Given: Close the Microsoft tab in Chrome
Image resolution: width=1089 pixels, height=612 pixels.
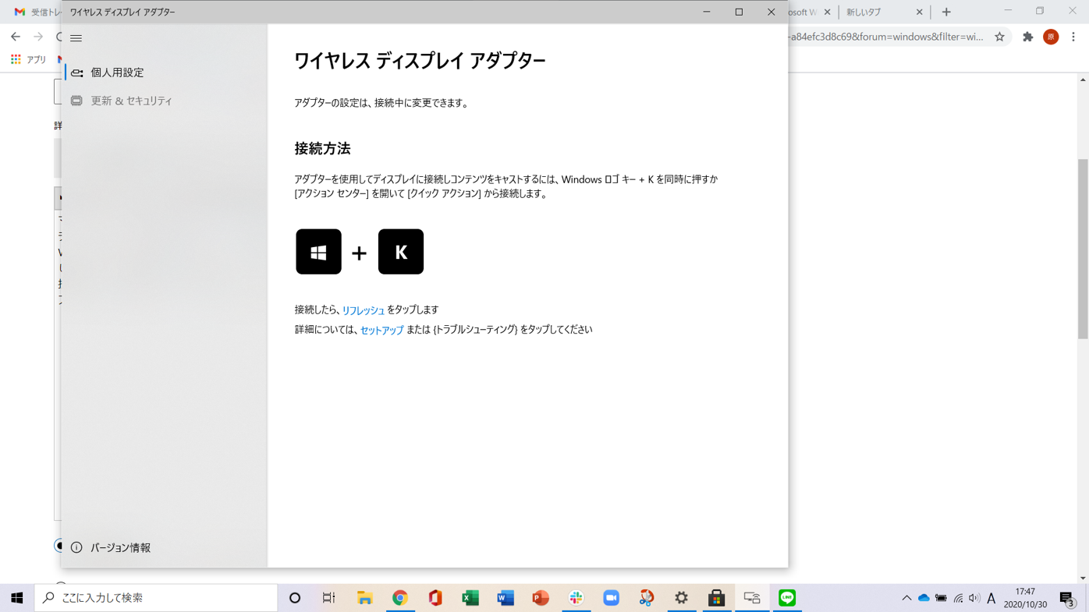Looking at the screenshot, I should [x=828, y=12].
